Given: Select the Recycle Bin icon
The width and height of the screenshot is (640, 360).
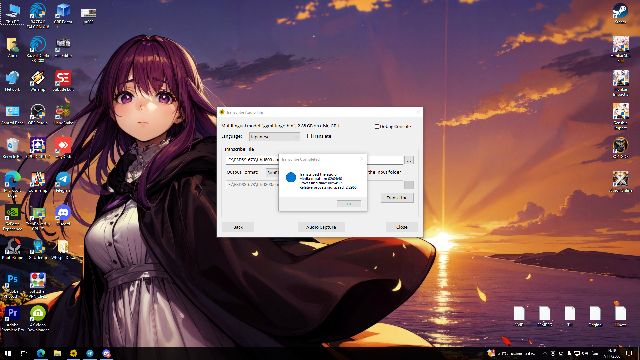Looking at the screenshot, I should (x=13, y=148).
